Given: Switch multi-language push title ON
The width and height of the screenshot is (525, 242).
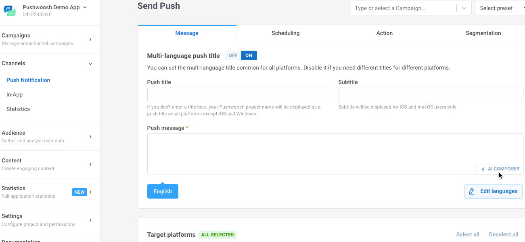Looking at the screenshot, I should click(x=249, y=55).
